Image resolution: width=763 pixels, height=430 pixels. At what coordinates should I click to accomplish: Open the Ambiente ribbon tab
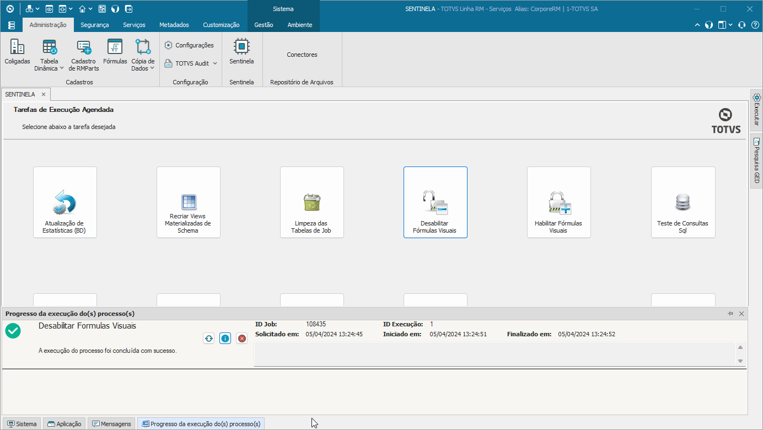[x=300, y=25]
